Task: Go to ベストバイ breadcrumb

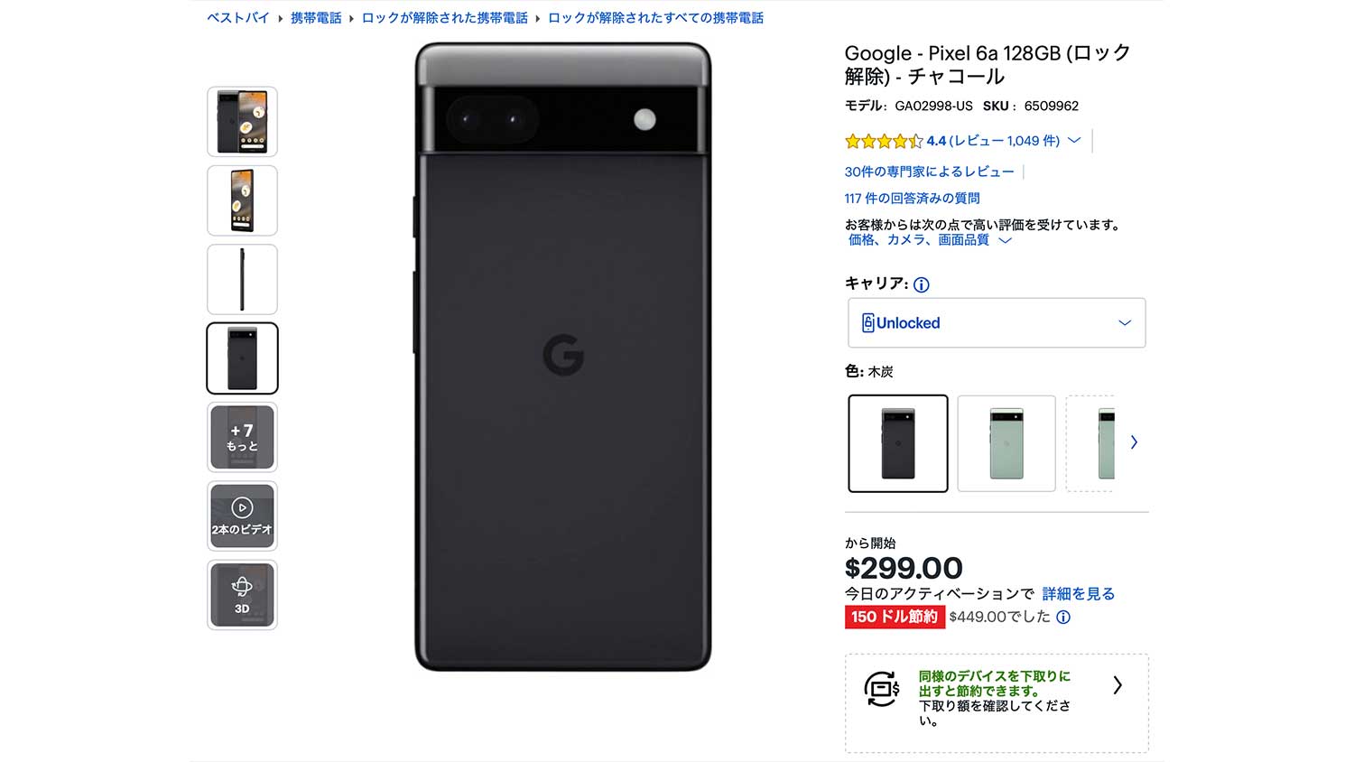Action: pyautogui.click(x=238, y=18)
